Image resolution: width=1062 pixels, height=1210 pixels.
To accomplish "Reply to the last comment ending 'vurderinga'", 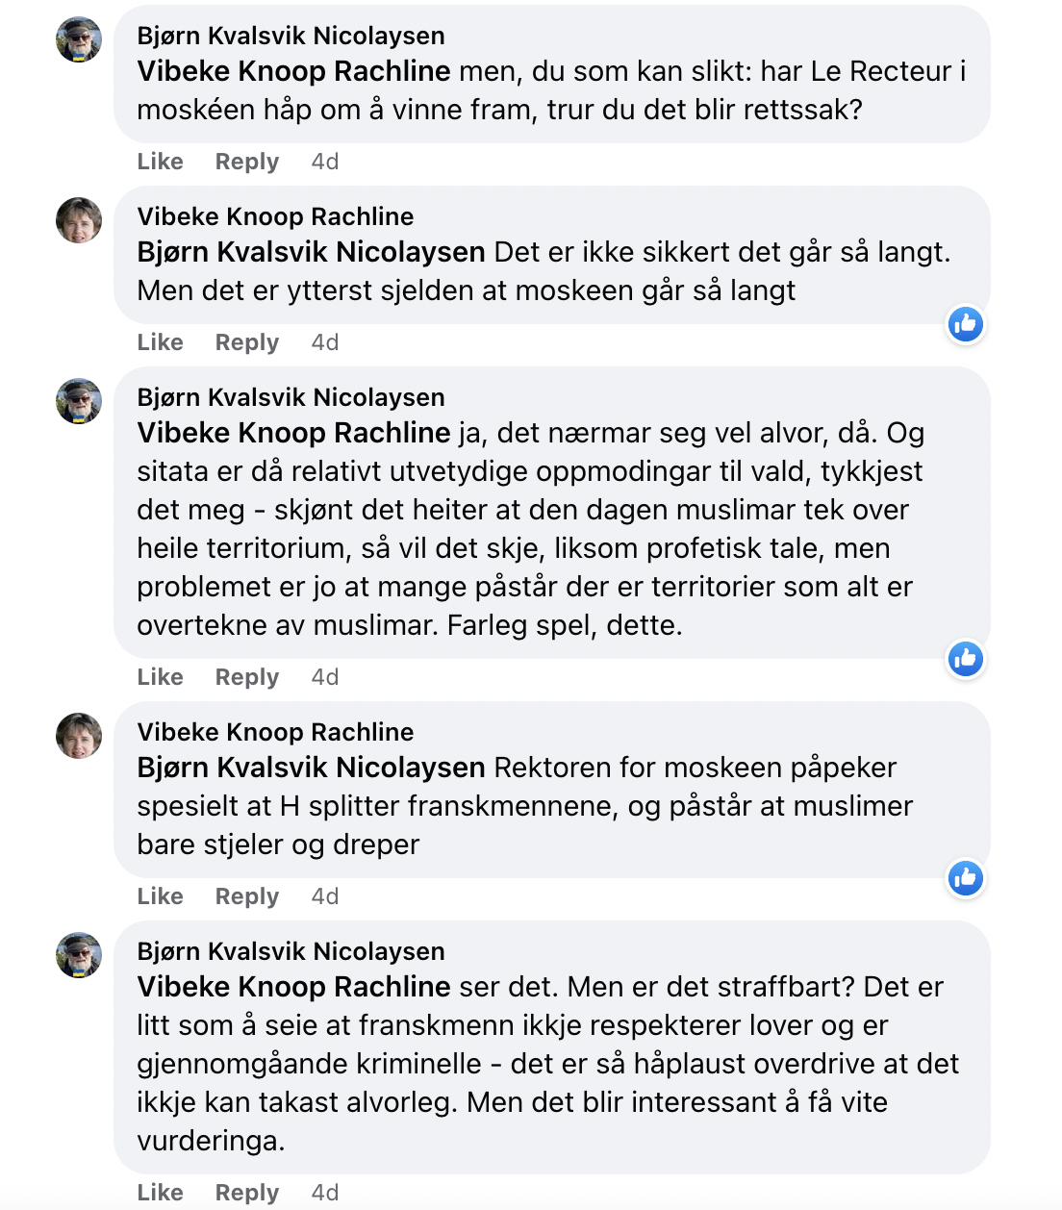I will (247, 1193).
